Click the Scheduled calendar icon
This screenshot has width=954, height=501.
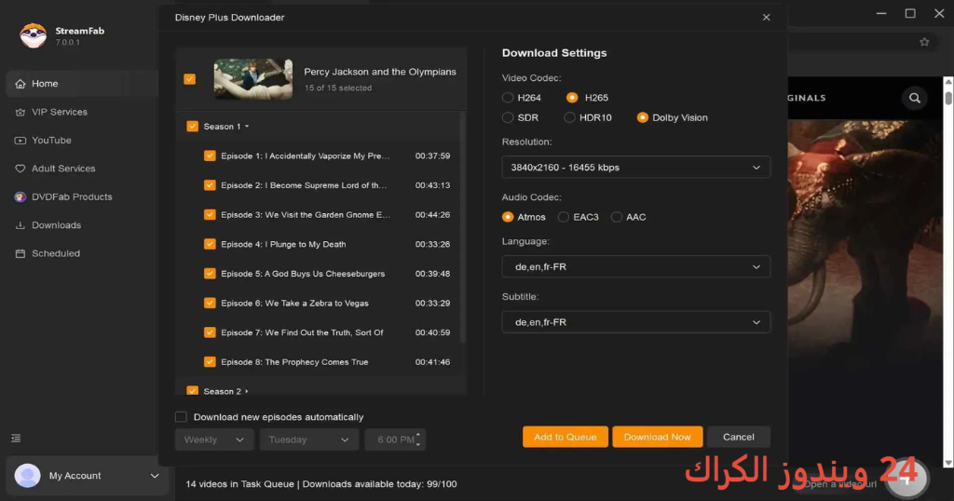[20, 253]
